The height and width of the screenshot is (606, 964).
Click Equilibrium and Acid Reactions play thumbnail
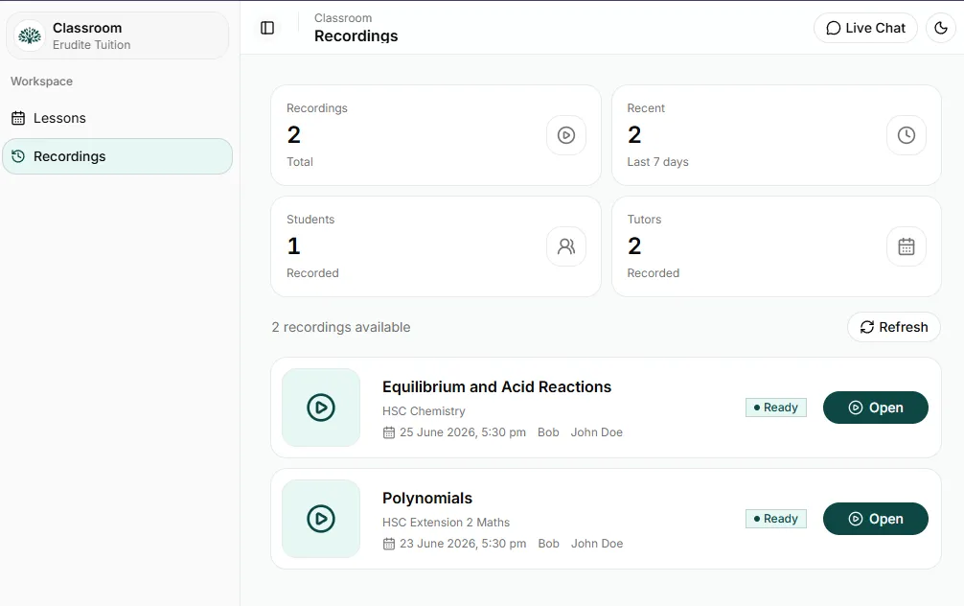321,408
